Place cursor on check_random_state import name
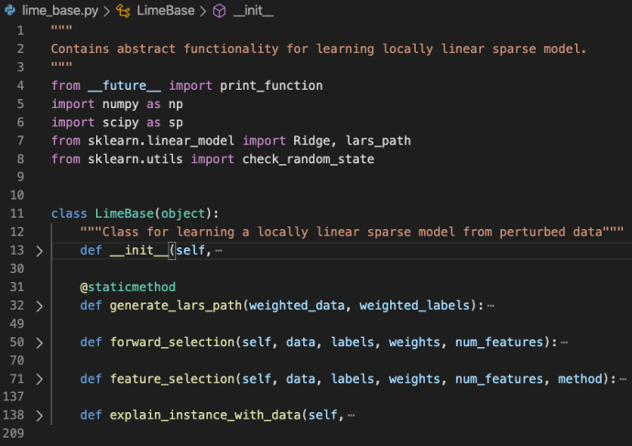The width and height of the screenshot is (632, 446). (308, 158)
